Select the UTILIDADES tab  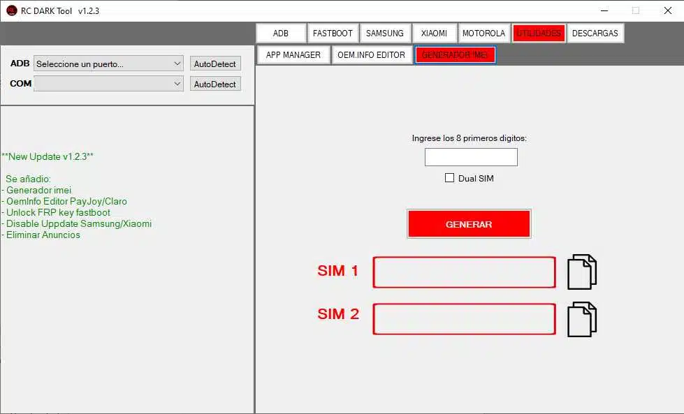coord(539,34)
